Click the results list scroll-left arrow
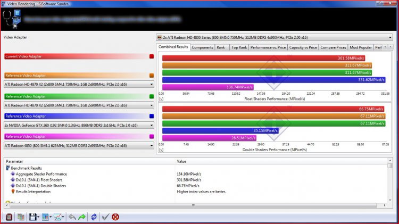 click(7, 205)
